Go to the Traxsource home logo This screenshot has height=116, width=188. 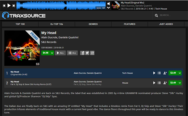tap(24, 16)
